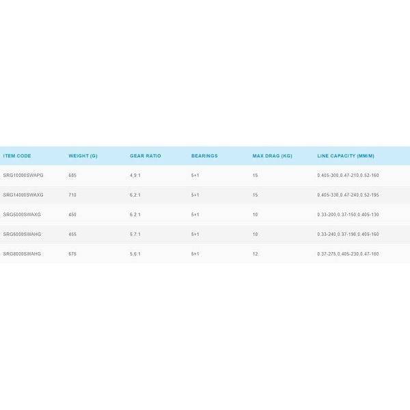Click the BEARINGS column header
Viewport: 410px width, 410px height.
coord(204,156)
